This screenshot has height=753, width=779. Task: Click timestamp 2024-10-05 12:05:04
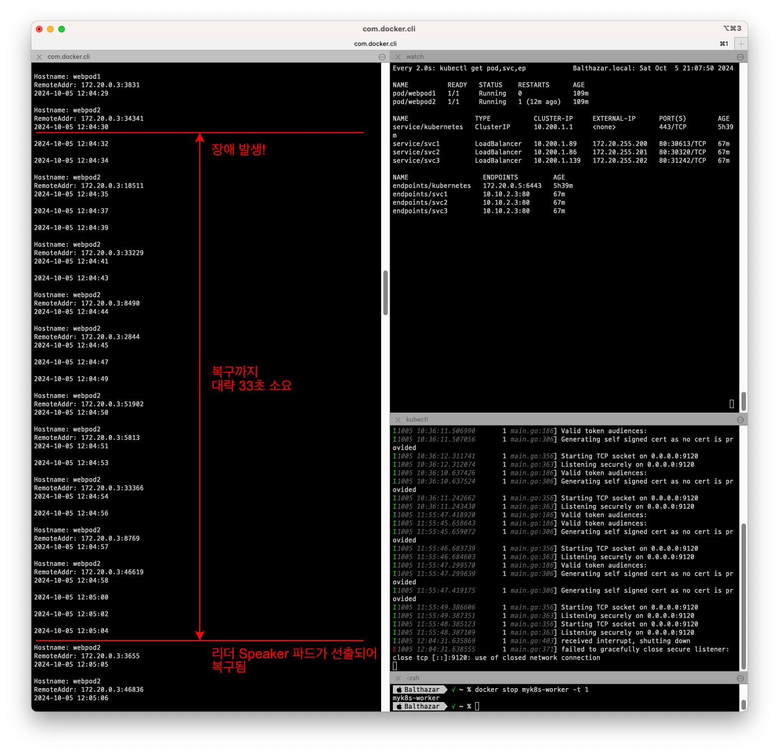[71, 631]
